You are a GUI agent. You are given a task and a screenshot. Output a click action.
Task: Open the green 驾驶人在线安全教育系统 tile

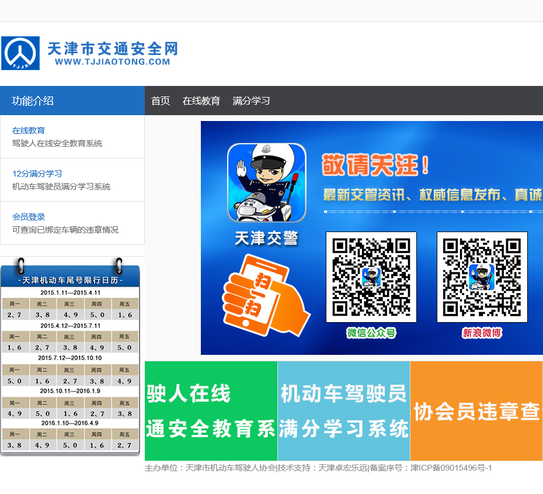(x=211, y=411)
